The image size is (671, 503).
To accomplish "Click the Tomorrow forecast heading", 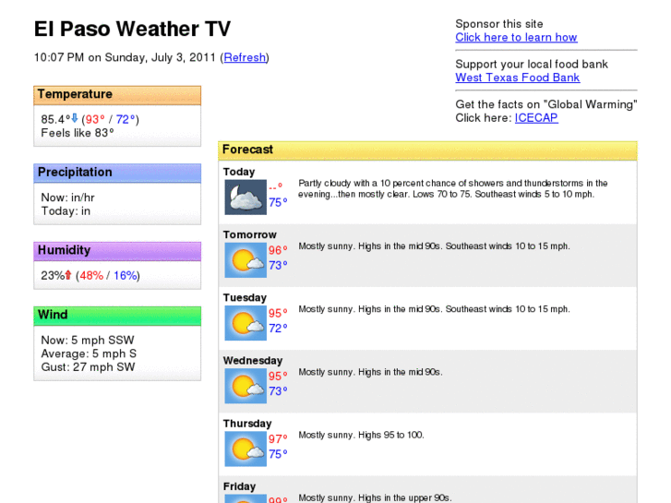I will point(249,234).
